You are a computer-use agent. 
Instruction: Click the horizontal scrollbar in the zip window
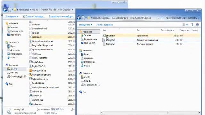click(x=135, y=112)
